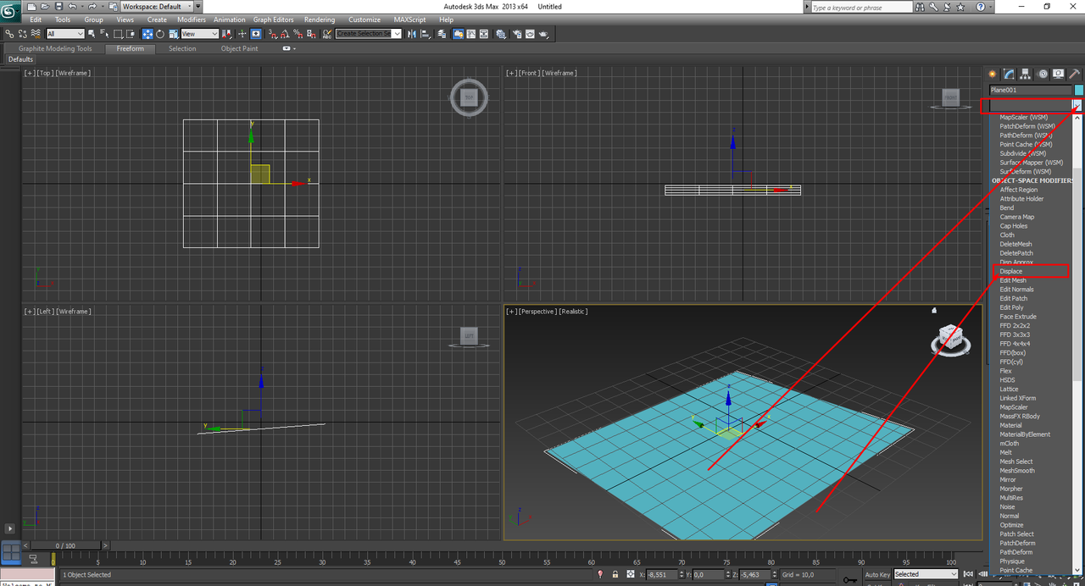Image resolution: width=1085 pixels, height=586 pixels.
Task: Open the All selection filter dropdown
Action: point(65,34)
